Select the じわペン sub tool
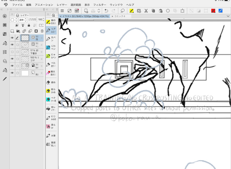Image resolution: width=231 pixels, height=169 pixels. 51,47
